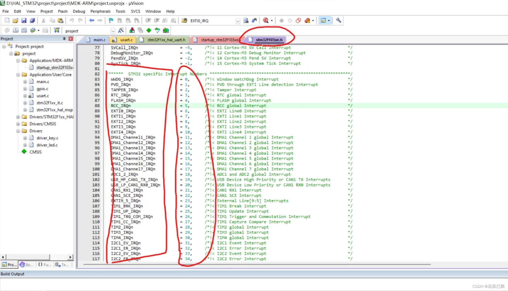
Task: Collapse the Application/User/Core folder
Action: (18, 74)
